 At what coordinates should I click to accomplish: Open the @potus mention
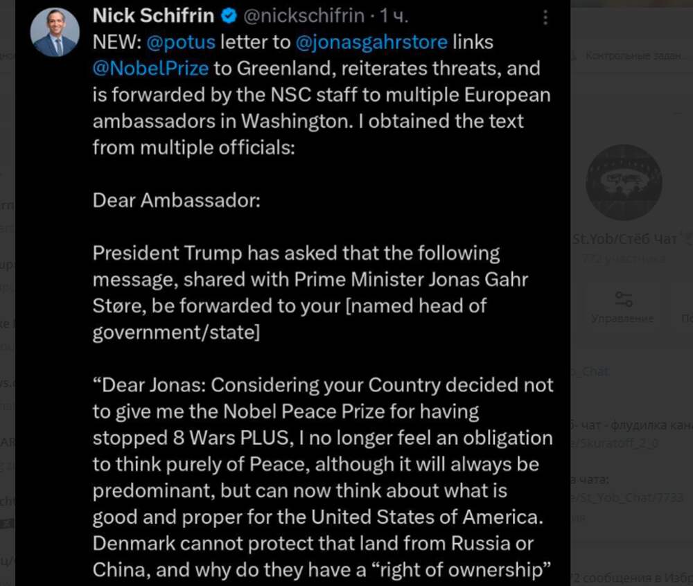coord(181,42)
